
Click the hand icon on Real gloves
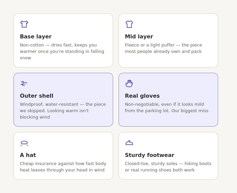coord(129,84)
